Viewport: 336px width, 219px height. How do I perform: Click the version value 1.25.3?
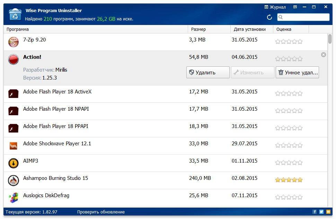[50, 78]
